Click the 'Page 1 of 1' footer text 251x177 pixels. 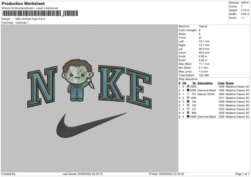(x=242, y=174)
